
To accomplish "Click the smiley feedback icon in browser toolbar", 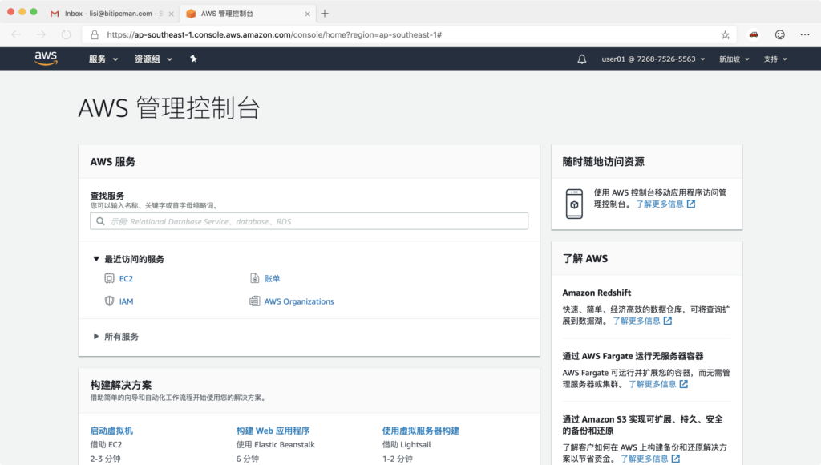I will (779, 34).
